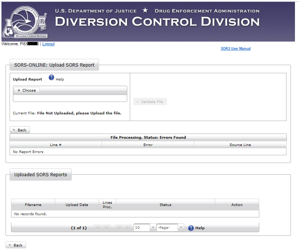Click the Upload Date column header
This screenshot has width=299, height=252.
(x=77, y=205)
